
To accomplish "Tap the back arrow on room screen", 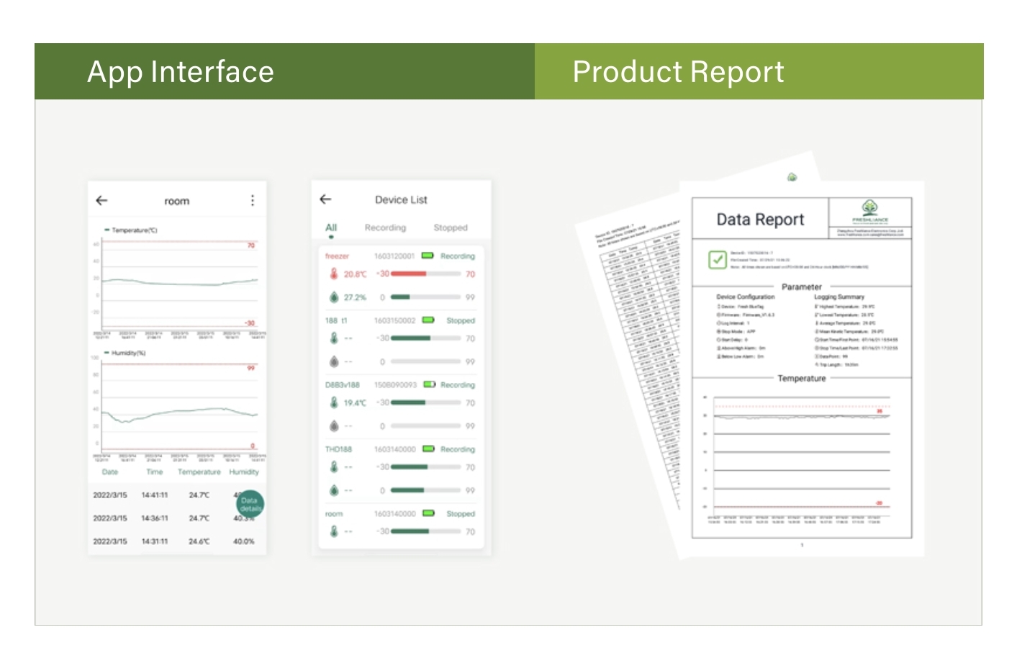I will coord(101,201).
